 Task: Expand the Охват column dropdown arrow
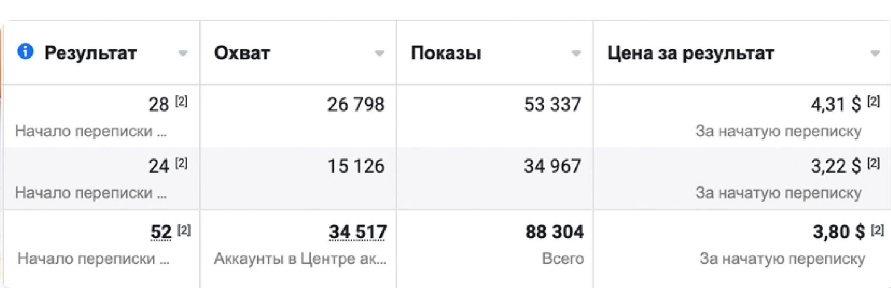pos(379,53)
